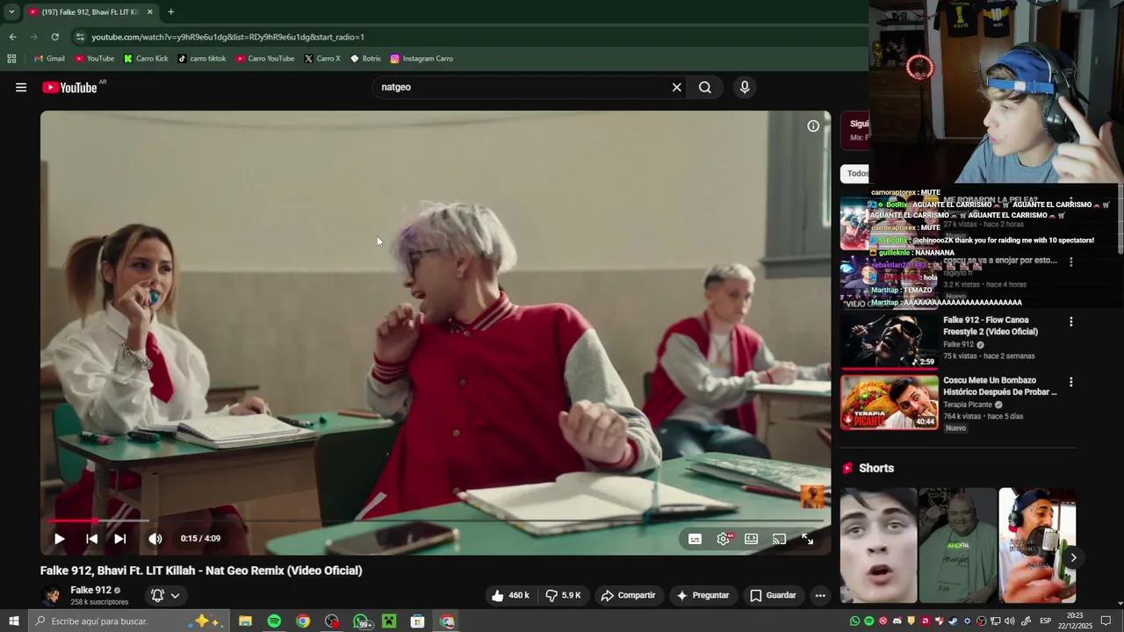Skip to the next video
This screenshot has width=1124, height=632.
click(119, 539)
